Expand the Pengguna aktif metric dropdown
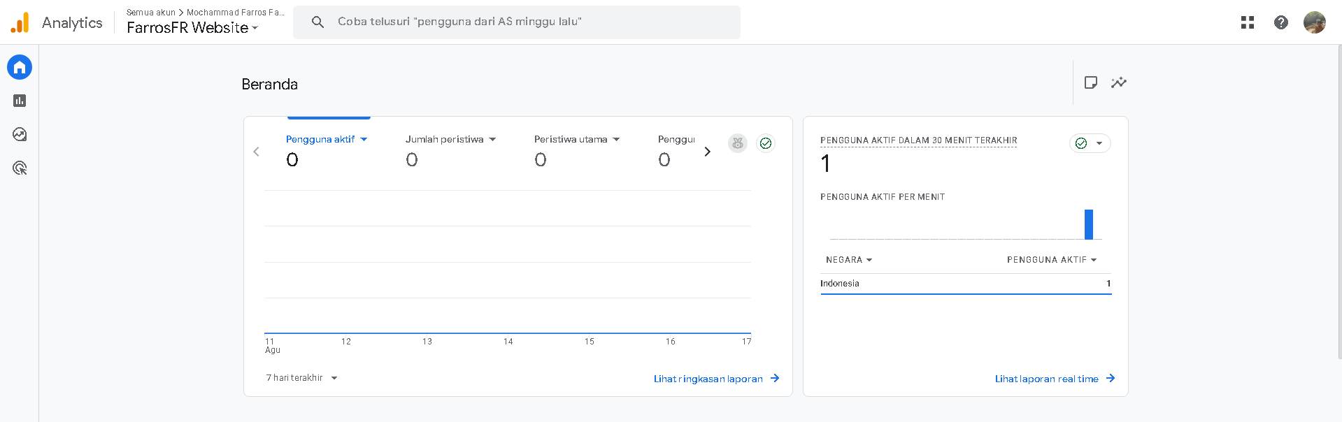 pos(364,140)
